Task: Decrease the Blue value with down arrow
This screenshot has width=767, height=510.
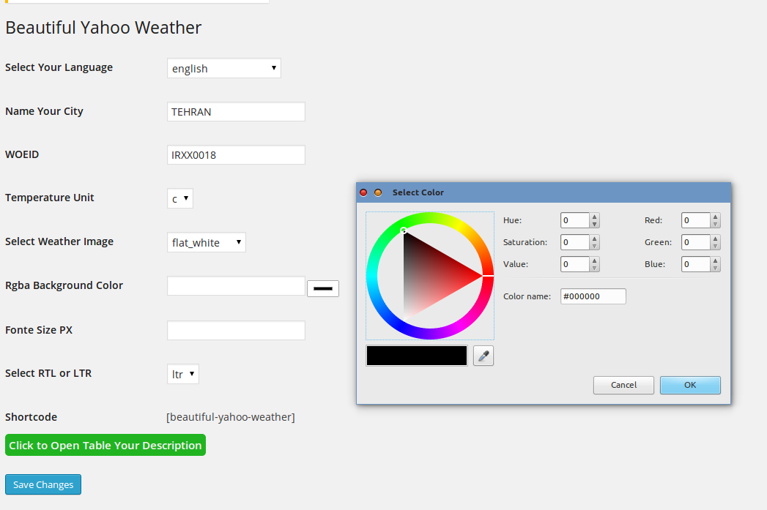Action: (716, 268)
